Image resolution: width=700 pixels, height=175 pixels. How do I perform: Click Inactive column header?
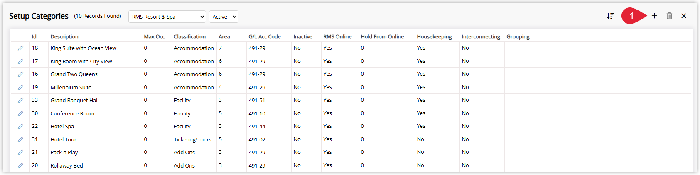[303, 37]
